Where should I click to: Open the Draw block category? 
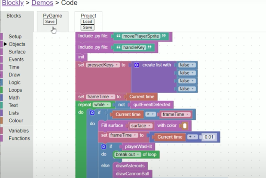(x=14, y=75)
